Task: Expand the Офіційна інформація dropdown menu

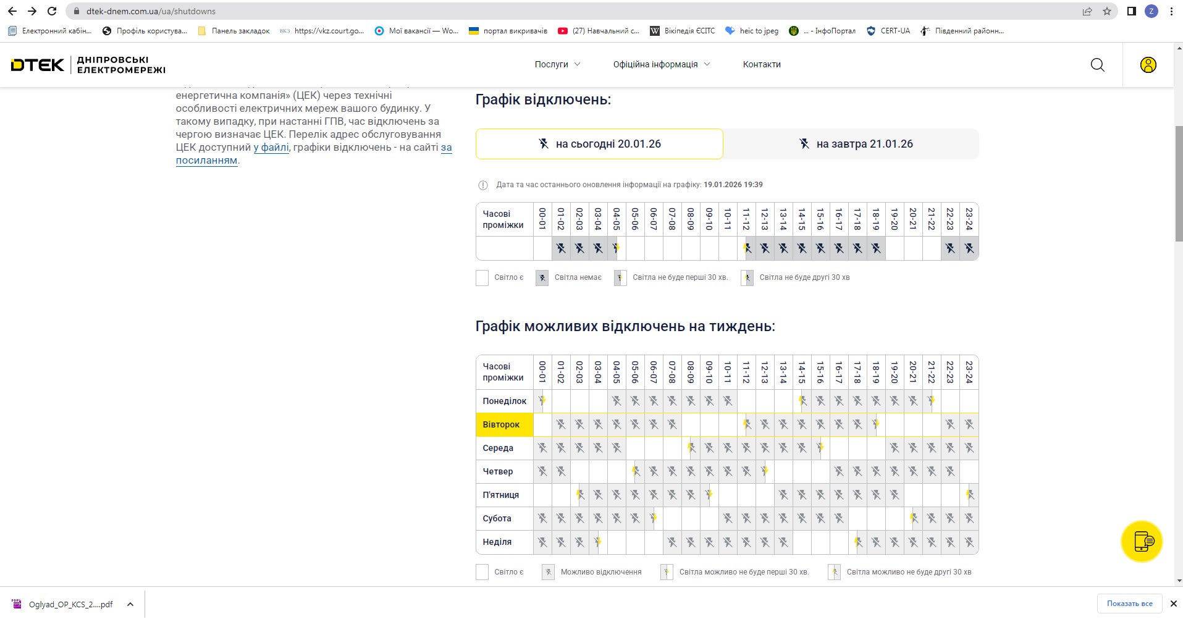Action: (x=661, y=64)
